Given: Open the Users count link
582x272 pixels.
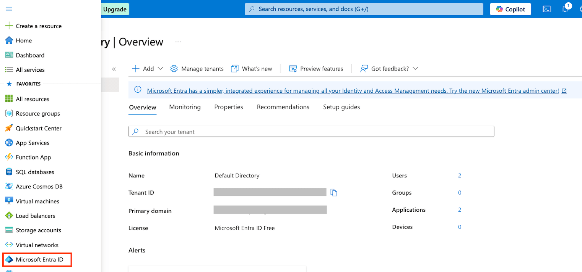Looking at the screenshot, I should pos(460,175).
